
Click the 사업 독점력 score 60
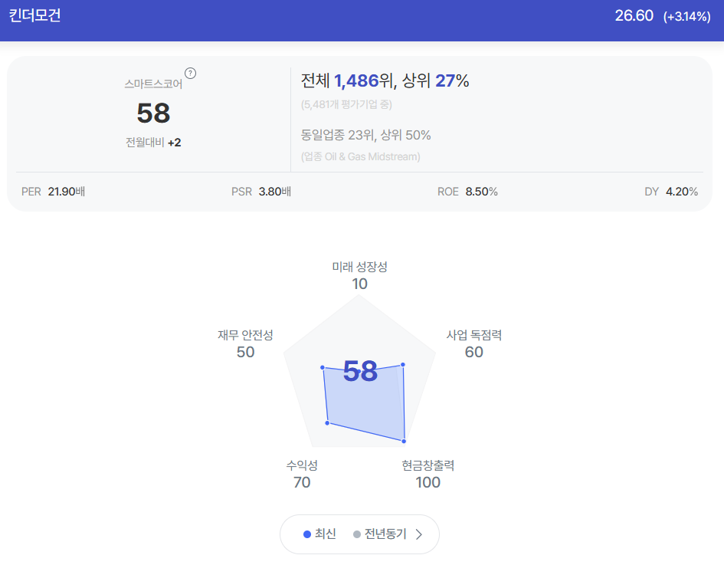[x=474, y=352]
